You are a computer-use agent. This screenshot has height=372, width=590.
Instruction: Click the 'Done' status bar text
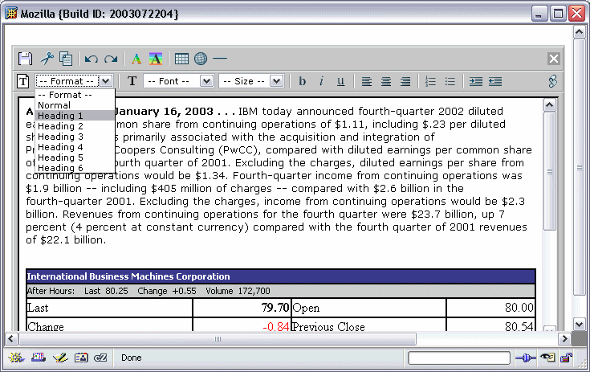click(132, 358)
